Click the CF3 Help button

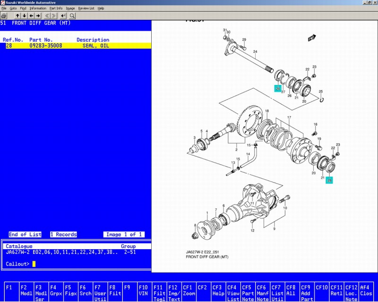[218, 292]
